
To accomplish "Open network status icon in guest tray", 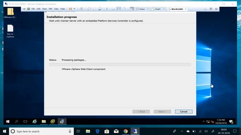I will click(208, 121).
